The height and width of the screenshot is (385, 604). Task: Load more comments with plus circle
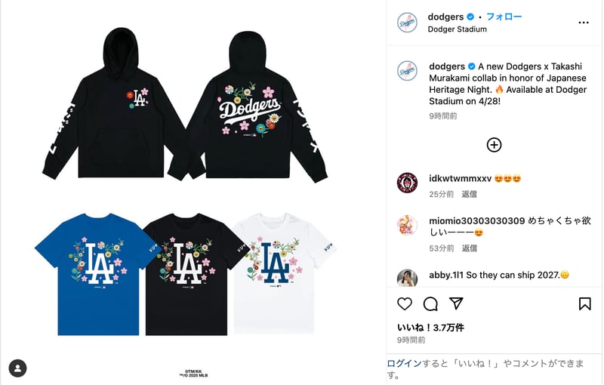click(x=495, y=145)
